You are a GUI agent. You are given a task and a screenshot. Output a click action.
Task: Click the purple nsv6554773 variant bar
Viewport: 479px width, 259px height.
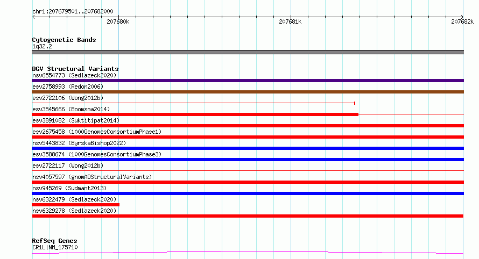[x=248, y=81]
